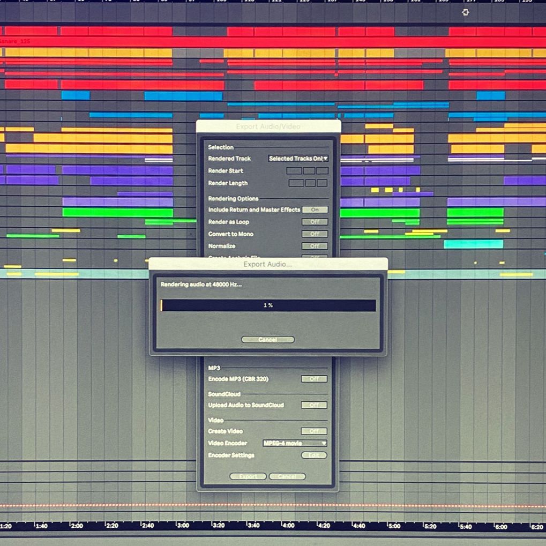
Task: Click the locator marker in the scrub area
Action: tap(465, 12)
